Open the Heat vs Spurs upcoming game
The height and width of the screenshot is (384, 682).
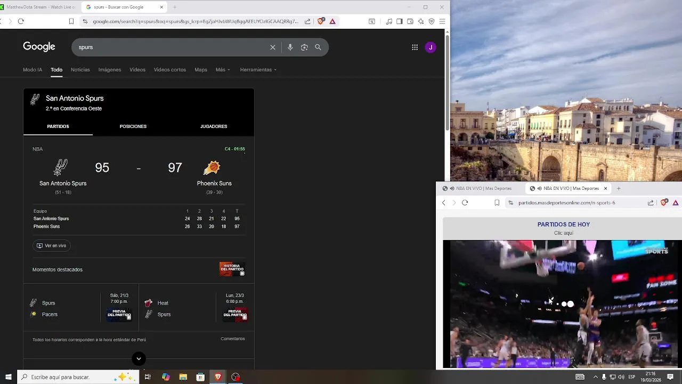(x=197, y=308)
